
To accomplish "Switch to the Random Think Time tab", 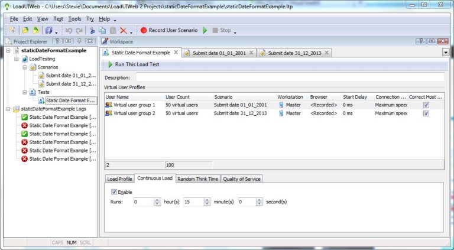I will (197, 179).
